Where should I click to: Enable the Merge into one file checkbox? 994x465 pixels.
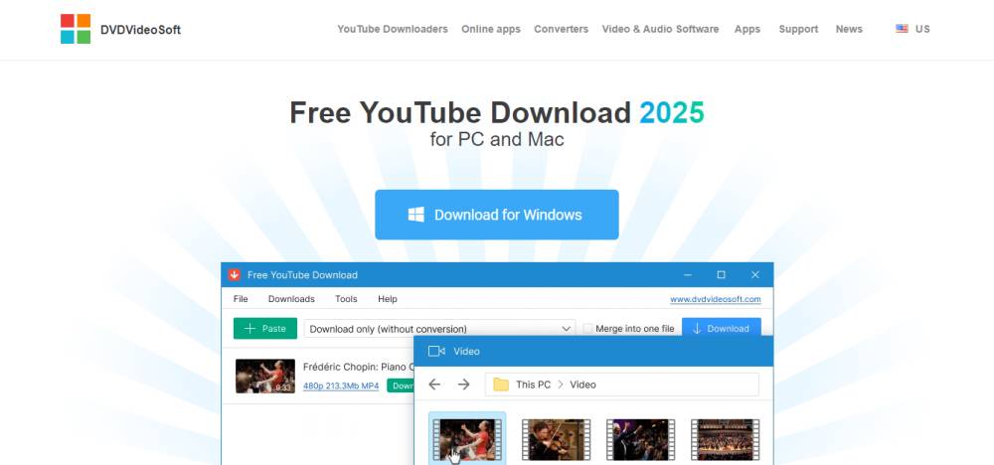click(587, 328)
